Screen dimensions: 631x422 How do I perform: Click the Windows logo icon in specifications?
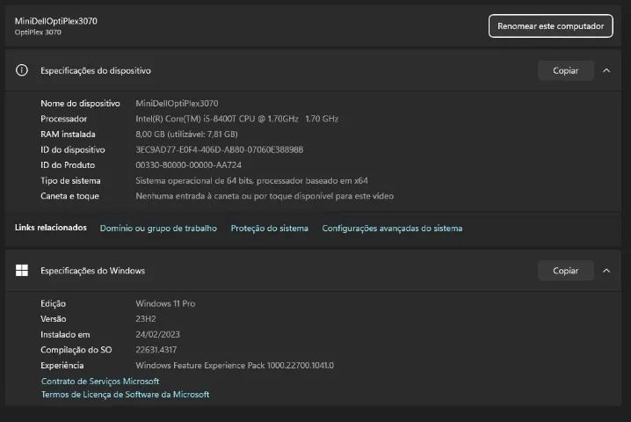click(22, 271)
